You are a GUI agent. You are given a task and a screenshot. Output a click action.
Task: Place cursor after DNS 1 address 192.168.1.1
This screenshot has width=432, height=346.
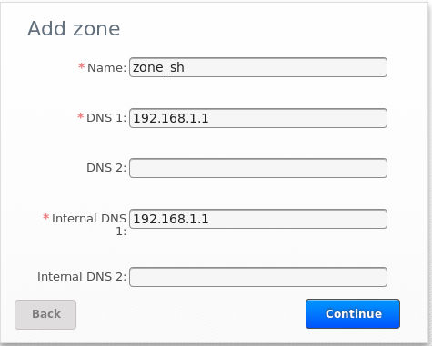point(210,118)
